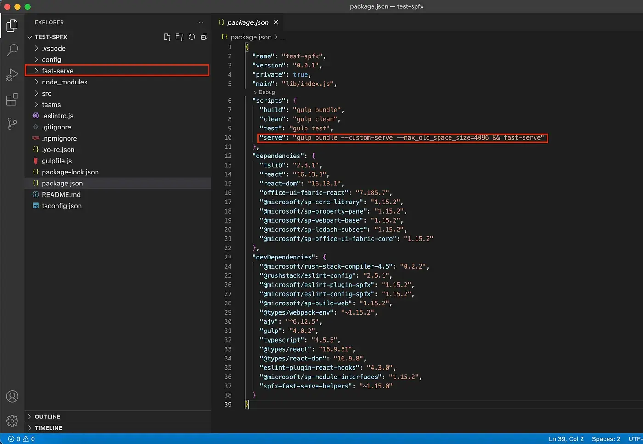Viewport: 643px width, 444px height.
Task: Open the Accounts menu icon
Action: pos(12,396)
